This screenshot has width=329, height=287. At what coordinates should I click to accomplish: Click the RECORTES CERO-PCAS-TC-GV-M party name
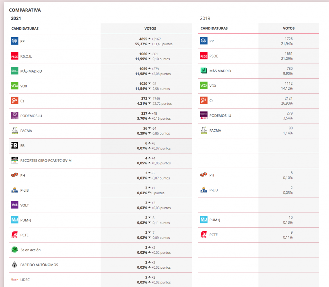click(x=46, y=161)
